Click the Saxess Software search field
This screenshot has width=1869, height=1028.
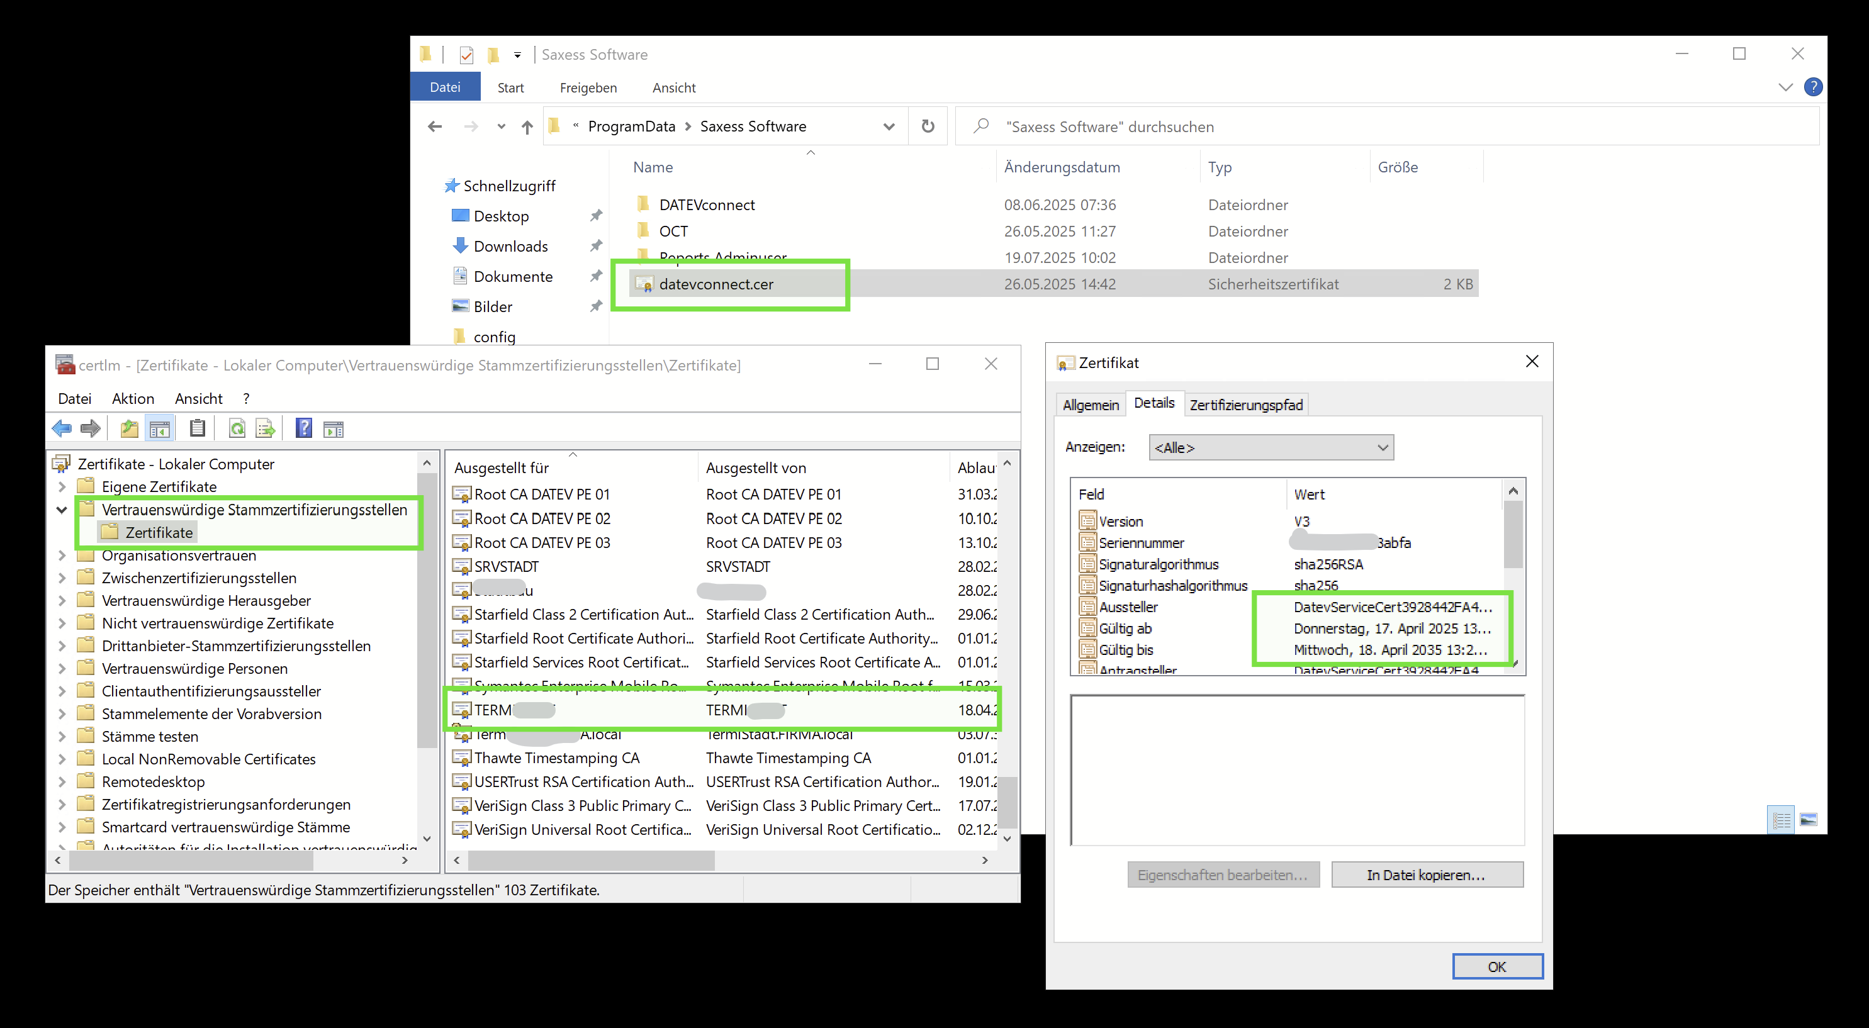[x=1393, y=126]
